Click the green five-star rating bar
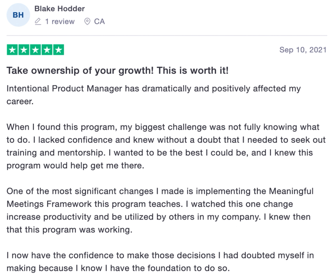Image resolution: width=331 pixels, height=279 pixels. point(35,49)
